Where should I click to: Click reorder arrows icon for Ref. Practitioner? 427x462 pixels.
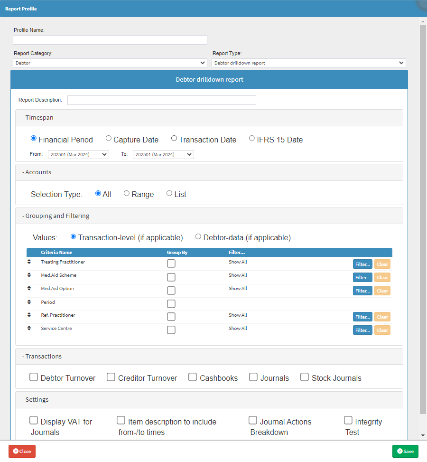29,315
